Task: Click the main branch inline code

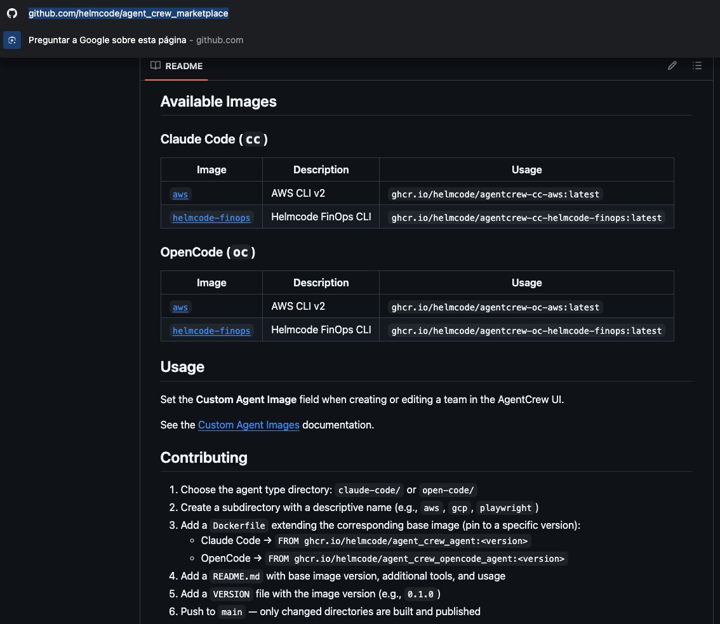Action: tap(231, 612)
